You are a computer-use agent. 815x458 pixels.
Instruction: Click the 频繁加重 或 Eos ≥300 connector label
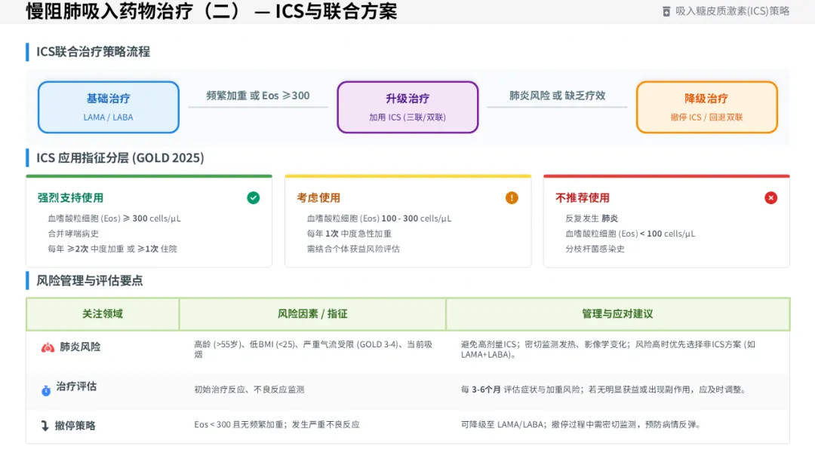coord(258,96)
